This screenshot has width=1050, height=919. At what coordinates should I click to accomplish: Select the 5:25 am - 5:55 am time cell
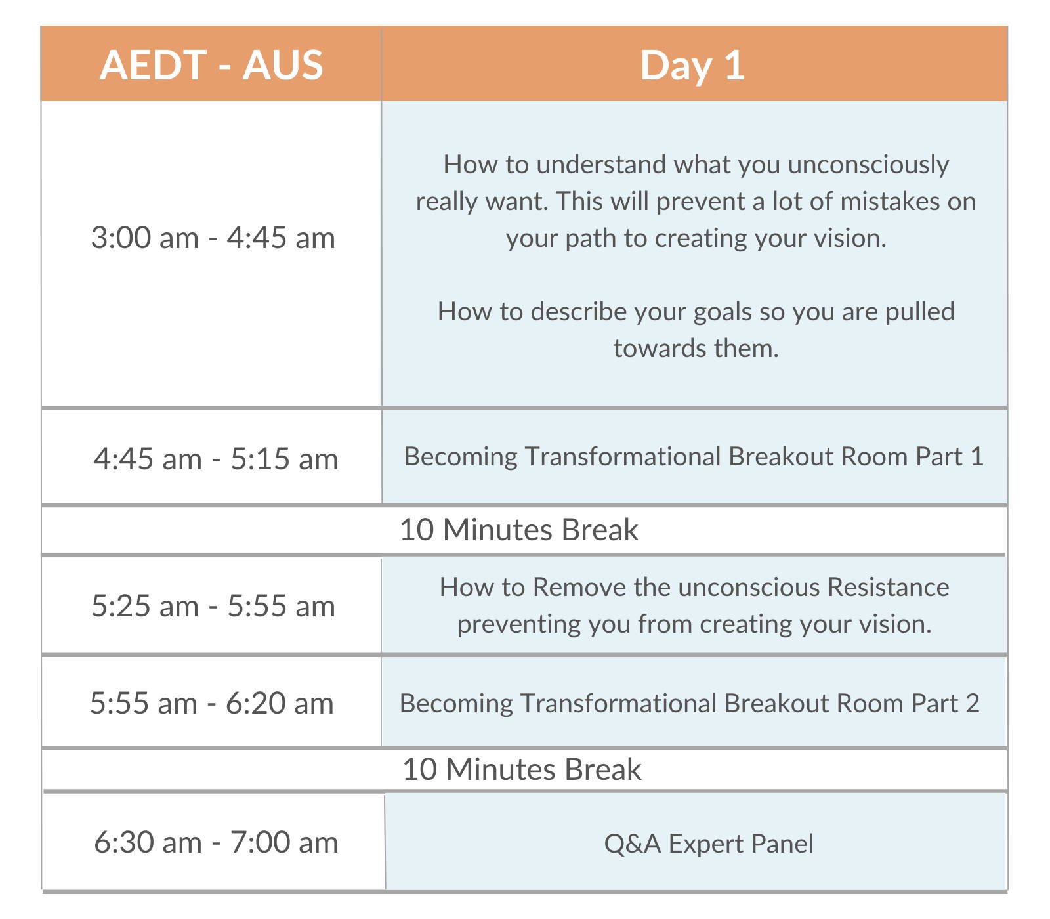213,605
